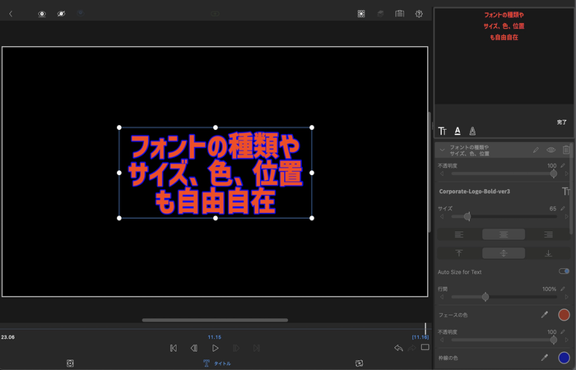Image resolution: width=576 pixels, height=370 pixels.
Task: Select center text alignment
Action: pyautogui.click(x=502, y=234)
